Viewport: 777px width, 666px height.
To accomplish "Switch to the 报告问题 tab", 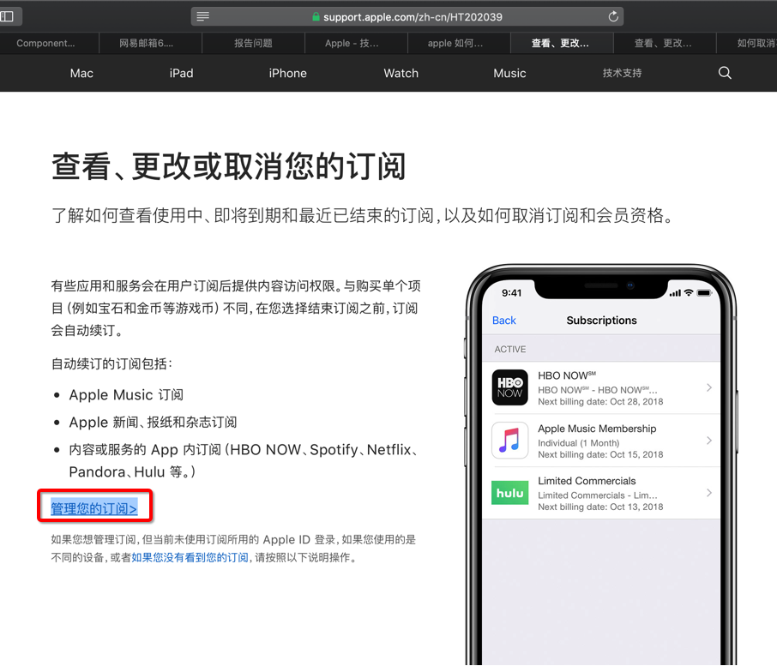I will click(253, 43).
